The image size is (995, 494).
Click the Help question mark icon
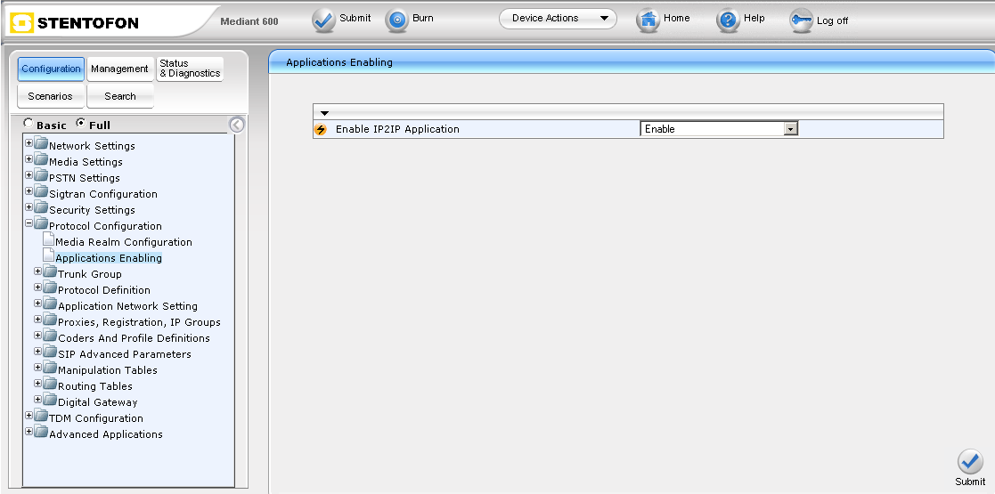point(728,20)
